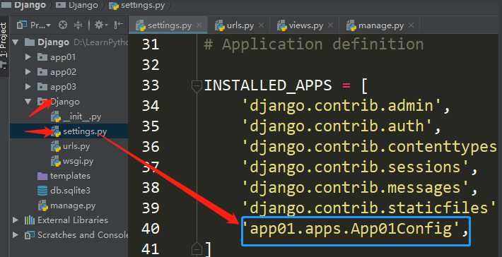Switch to the urls.py editor tab

[x=240, y=25]
